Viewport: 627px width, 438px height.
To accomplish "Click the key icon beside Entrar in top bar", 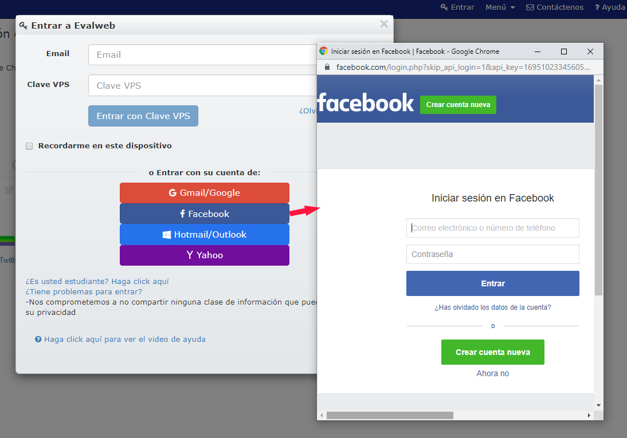I will (444, 7).
